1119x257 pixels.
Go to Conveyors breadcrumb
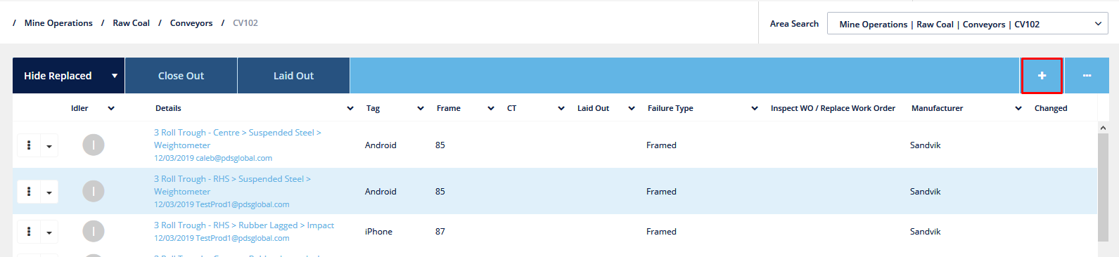point(191,23)
